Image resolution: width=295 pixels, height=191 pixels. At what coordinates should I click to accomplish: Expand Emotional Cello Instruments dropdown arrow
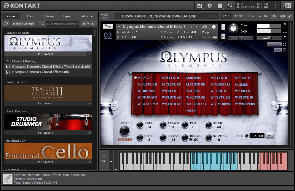click(90, 162)
